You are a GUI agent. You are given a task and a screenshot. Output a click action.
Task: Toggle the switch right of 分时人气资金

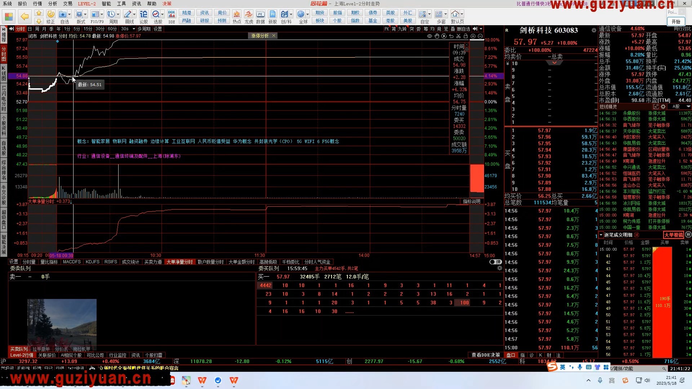[496, 262]
